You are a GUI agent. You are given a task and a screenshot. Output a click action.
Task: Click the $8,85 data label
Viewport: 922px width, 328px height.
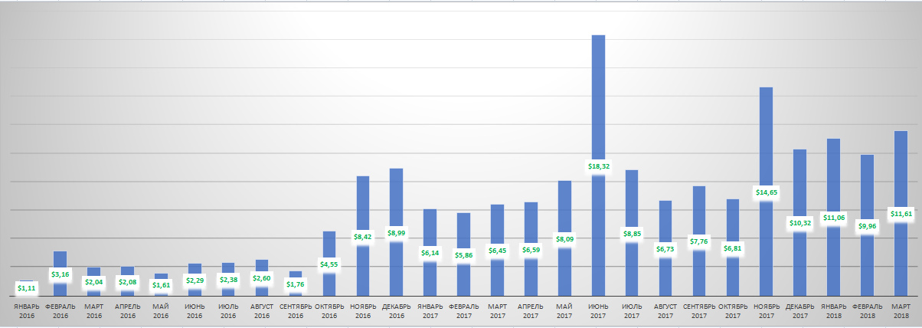pyautogui.click(x=632, y=235)
